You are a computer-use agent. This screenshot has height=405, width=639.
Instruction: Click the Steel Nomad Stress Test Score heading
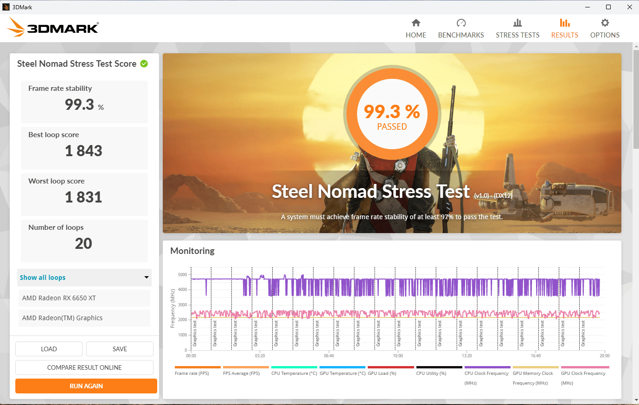77,63
